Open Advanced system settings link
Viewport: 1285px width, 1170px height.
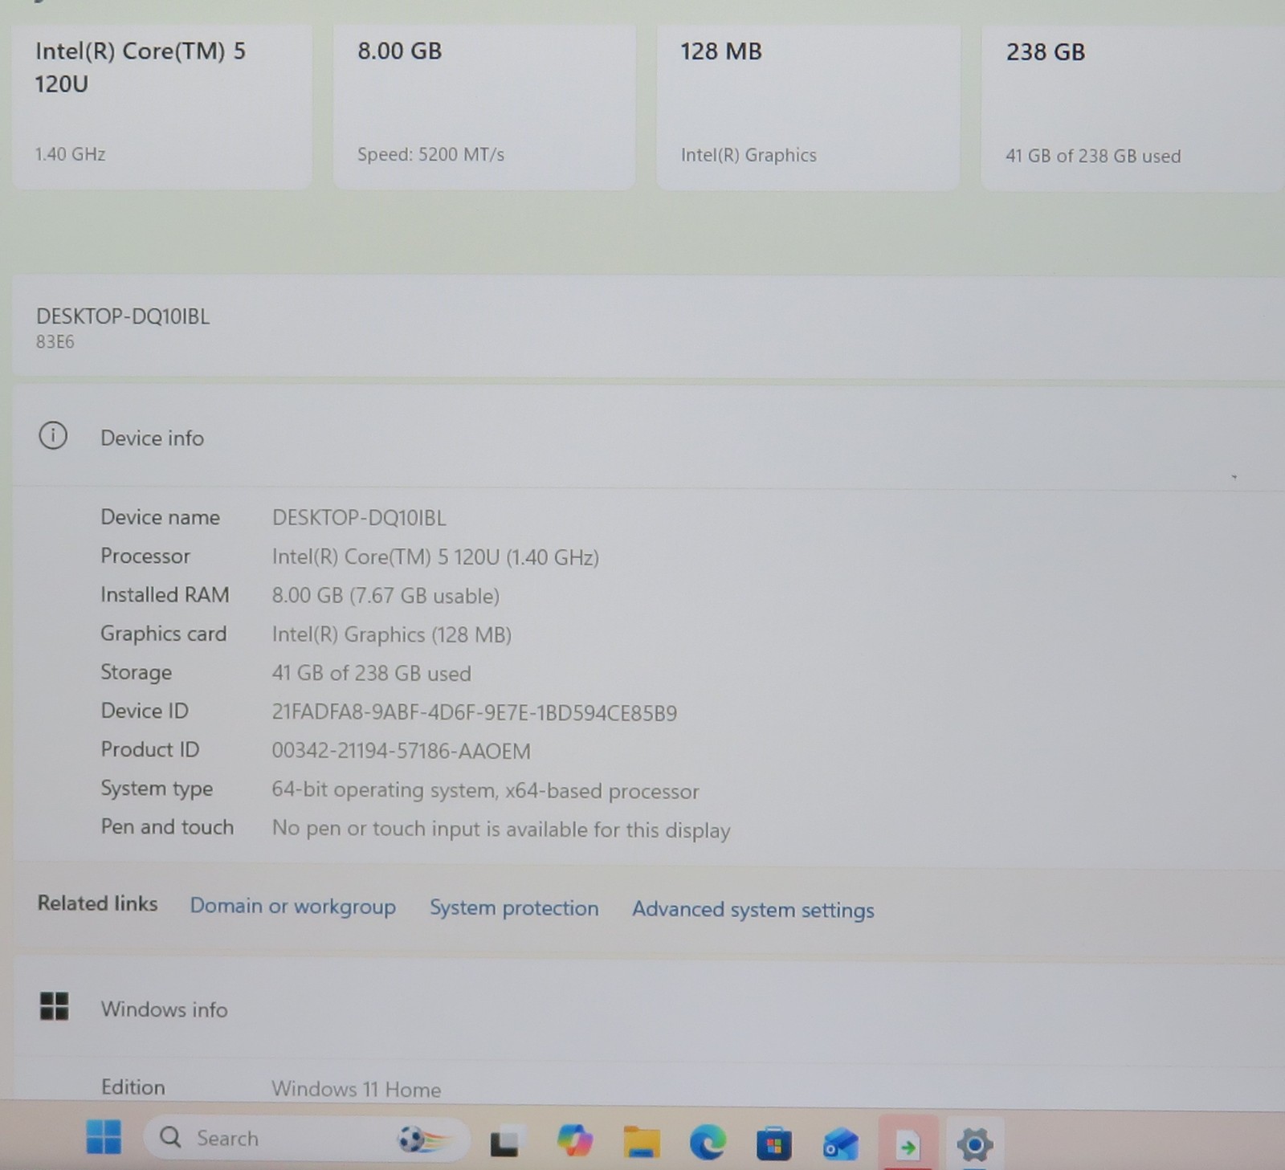pos(753,909)
